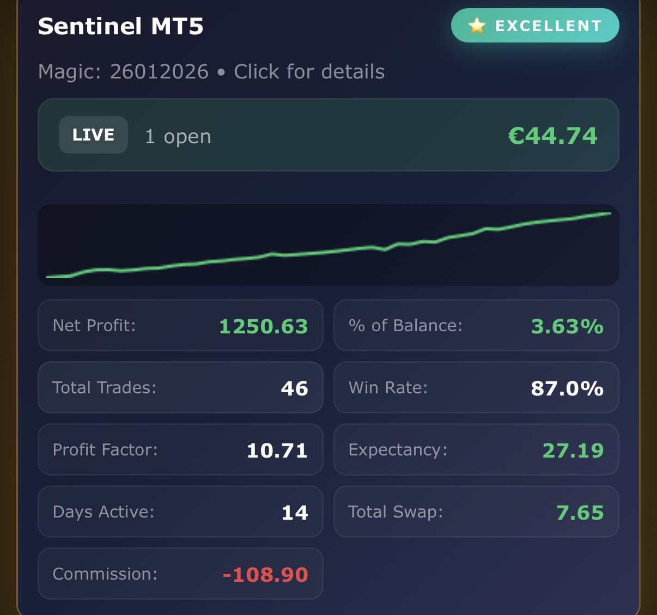Select the Days Active stat card
The width and height of the screenshot is (657, 615).
pyautogui.click(x=180, y=512)
